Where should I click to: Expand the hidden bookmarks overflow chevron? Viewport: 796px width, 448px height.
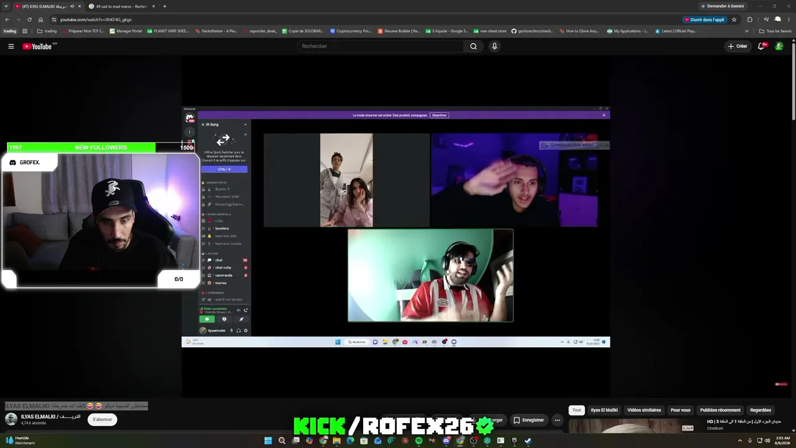pyautogui.click(x=747, y=31)
